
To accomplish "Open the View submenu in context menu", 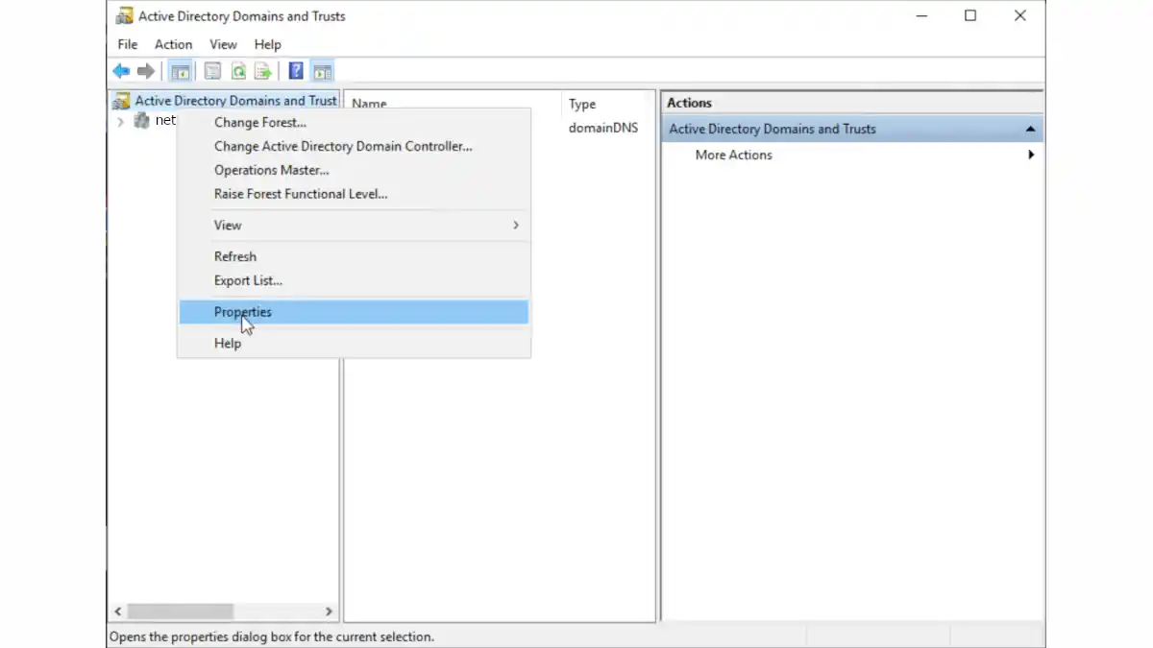I will point(354,225).
